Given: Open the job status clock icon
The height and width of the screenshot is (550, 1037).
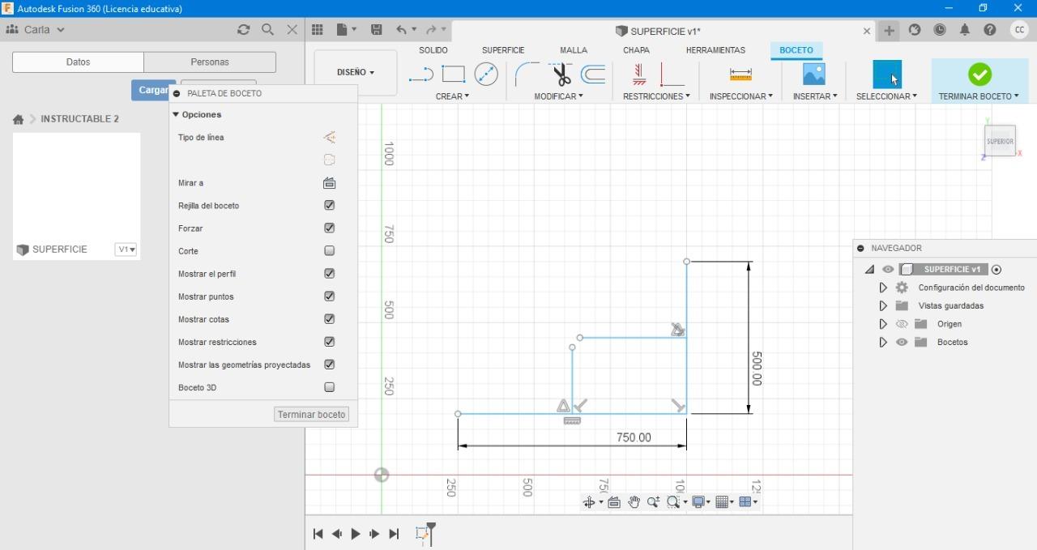Looking at the screenshot, I should point(940,30).
